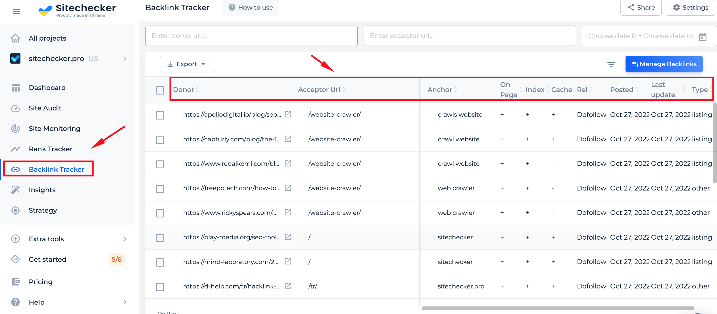Expand the Extra tools submenu arrow
Viewport: 717px width, 314px height.
(125, 239)
